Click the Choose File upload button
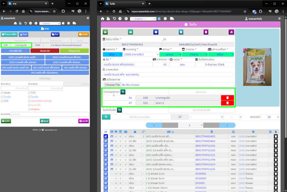The height and width of the screenshot is (192, 287). tap(112, 85)
